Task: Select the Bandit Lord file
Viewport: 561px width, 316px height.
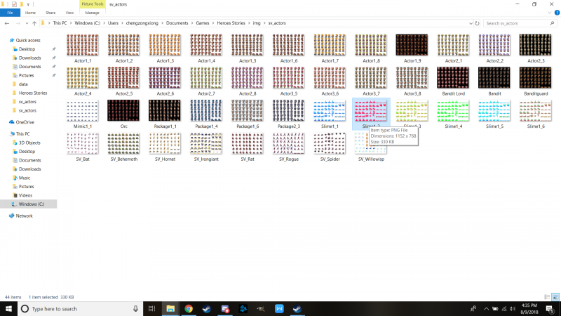Action: pos(453,81)
